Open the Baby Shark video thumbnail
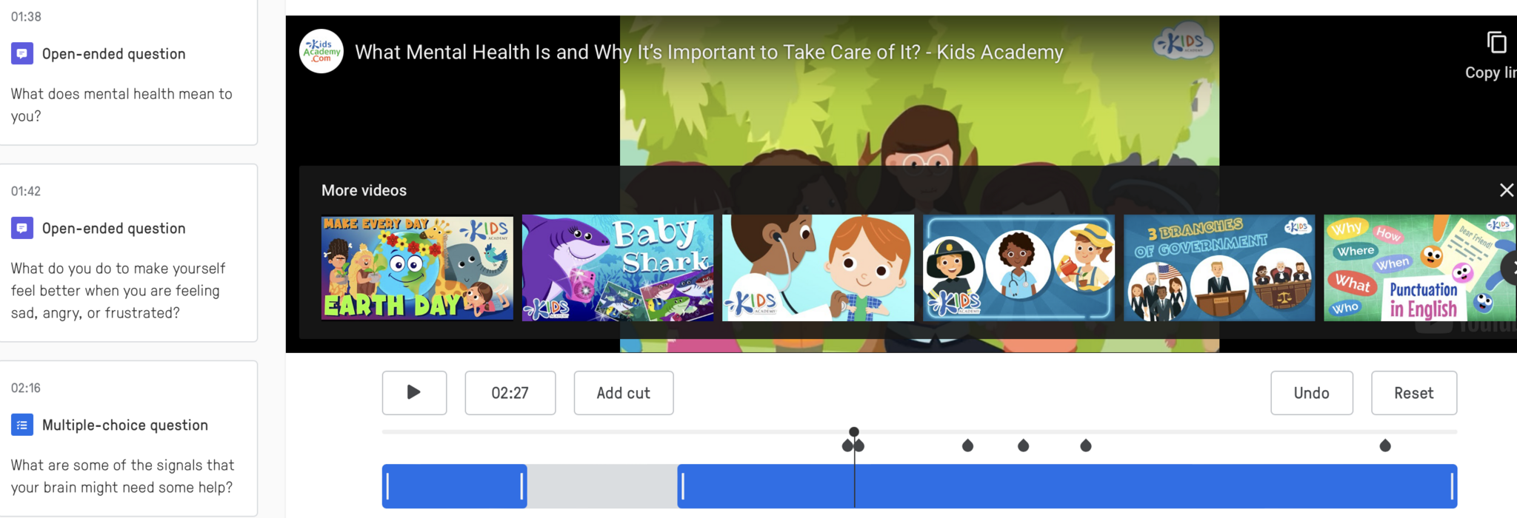The width and height of the screenshot is (1517, 518). [618, 268]
